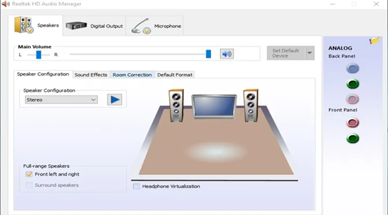Image resolution: width=388 pixels, height=215 pixels.
Task: Open the Digital Output tab
Action: pos(95,26)
